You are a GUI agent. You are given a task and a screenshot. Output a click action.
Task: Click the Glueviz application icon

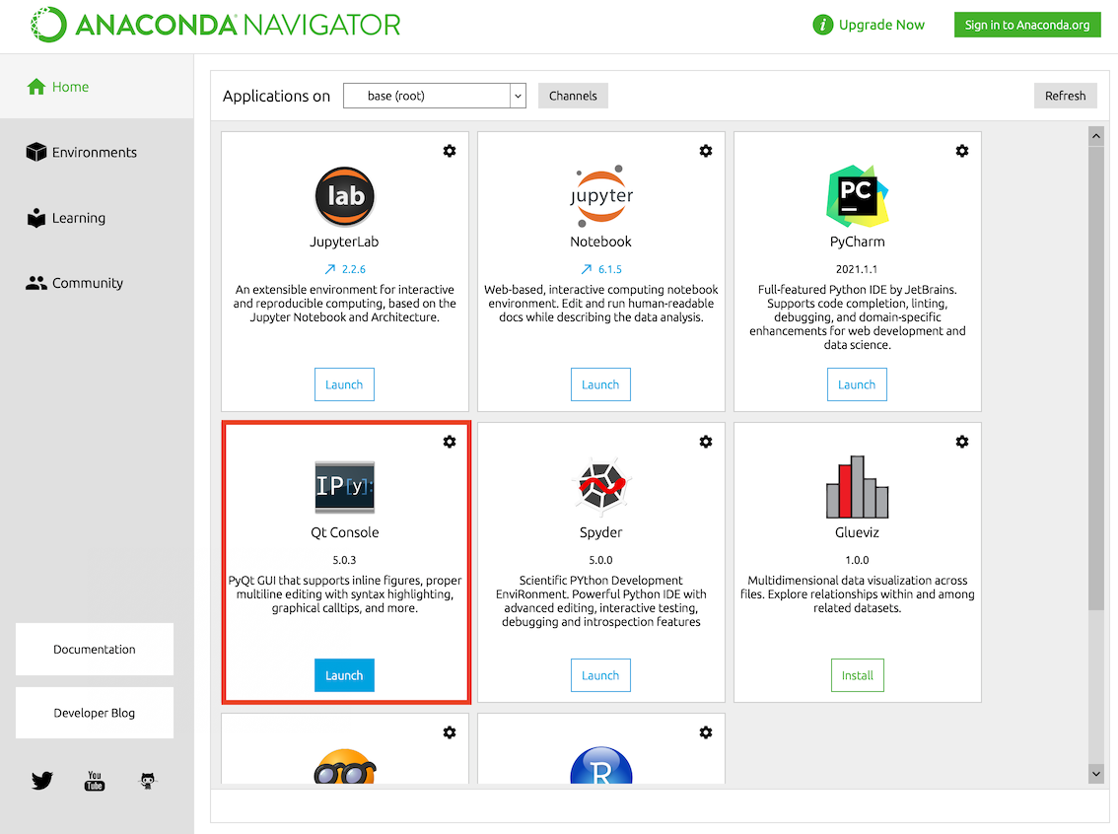coord(857,487)
